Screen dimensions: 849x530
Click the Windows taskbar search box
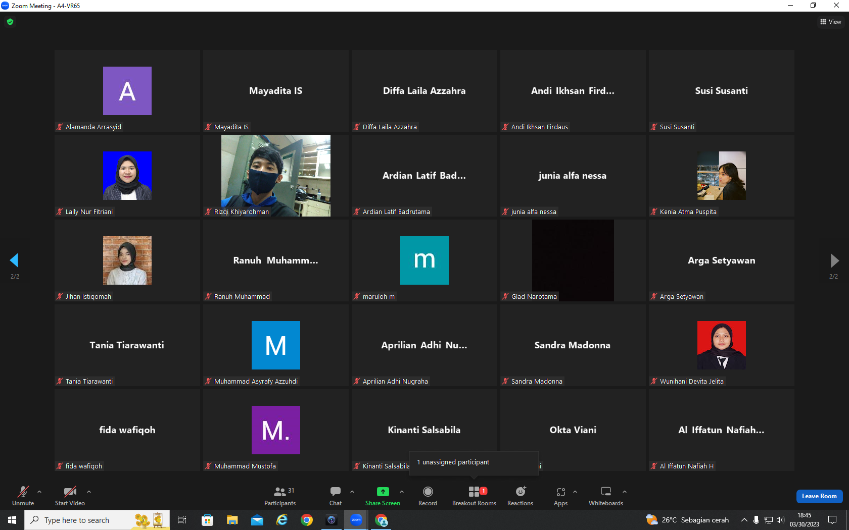click(x=97, y=520)
